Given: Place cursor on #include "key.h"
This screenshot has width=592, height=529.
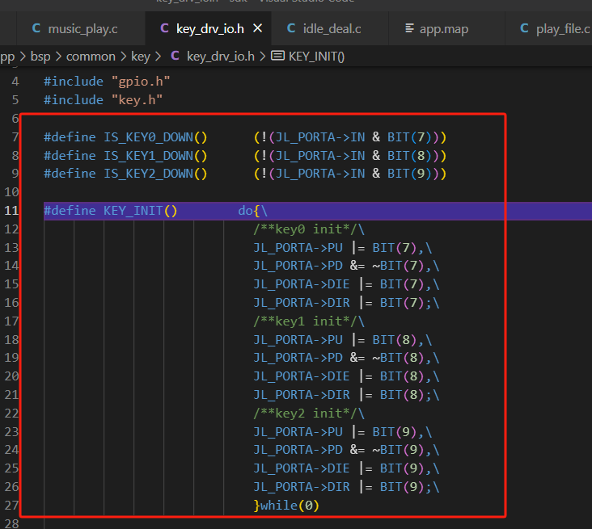Looking at the screenshot, I should coord(103,100).
